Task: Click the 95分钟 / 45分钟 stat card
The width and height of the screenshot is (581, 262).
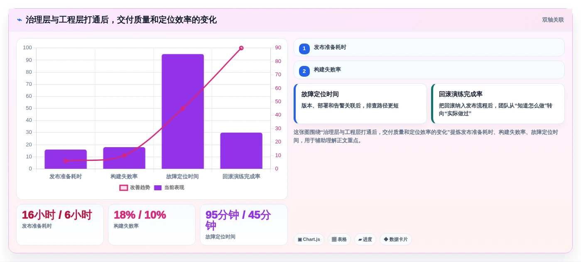Action: (x=243, y=224)
